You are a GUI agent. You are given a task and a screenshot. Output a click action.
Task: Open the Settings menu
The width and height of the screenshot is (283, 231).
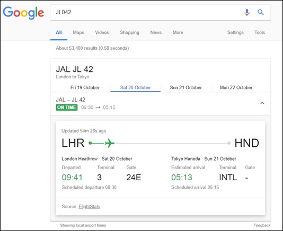tap(235, 33)
